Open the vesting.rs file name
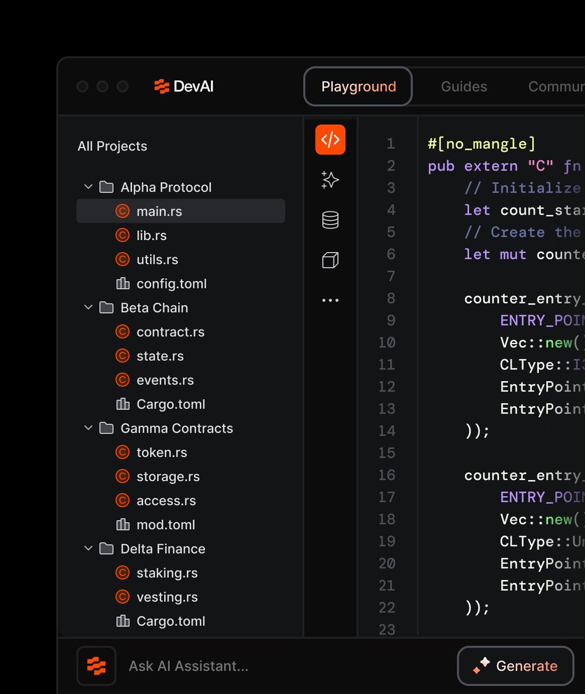Screen dimensions: 585x694 click(x=167, y=597)
